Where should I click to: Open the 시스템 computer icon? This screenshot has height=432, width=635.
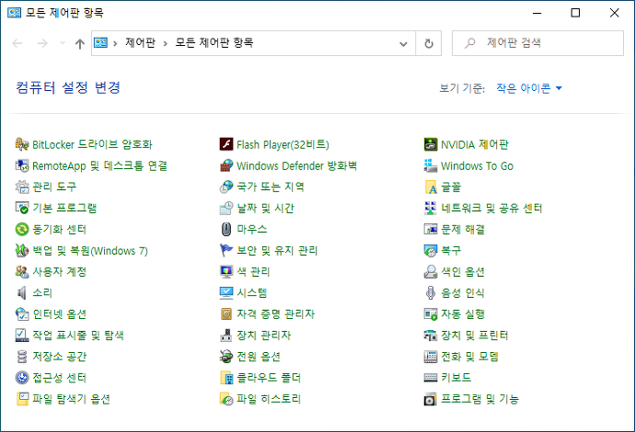(226, 293)
